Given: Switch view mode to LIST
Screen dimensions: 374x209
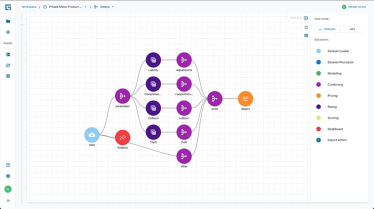Looking at the screenshot, I should pyautogui.click(x=352, y=29).
